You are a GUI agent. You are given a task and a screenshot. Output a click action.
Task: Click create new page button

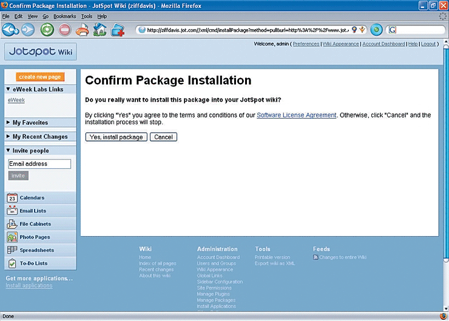(40, 76)
